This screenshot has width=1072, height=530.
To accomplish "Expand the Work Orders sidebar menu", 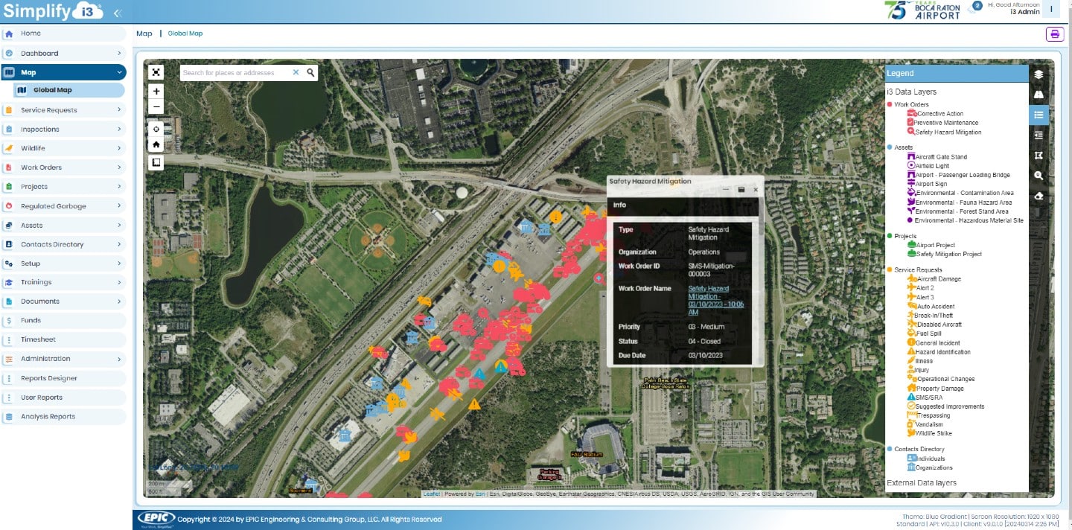I will (63, 167).
